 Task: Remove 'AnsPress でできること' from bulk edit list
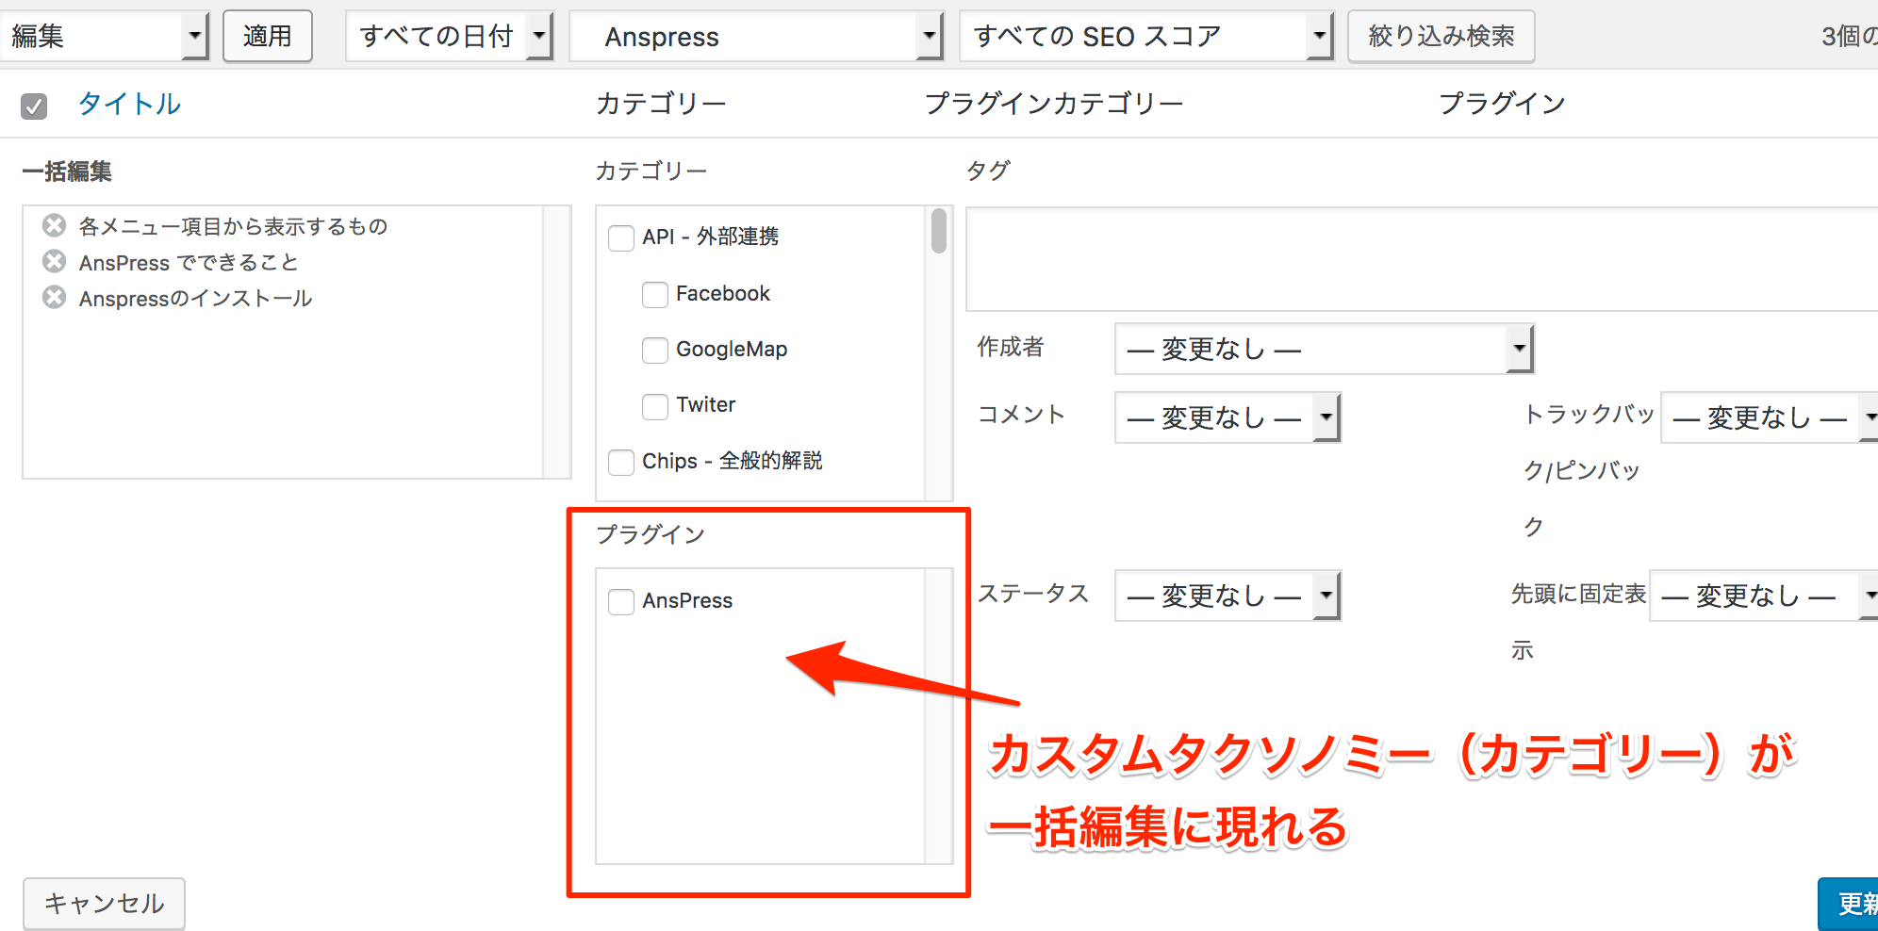[x=55, y=261]
